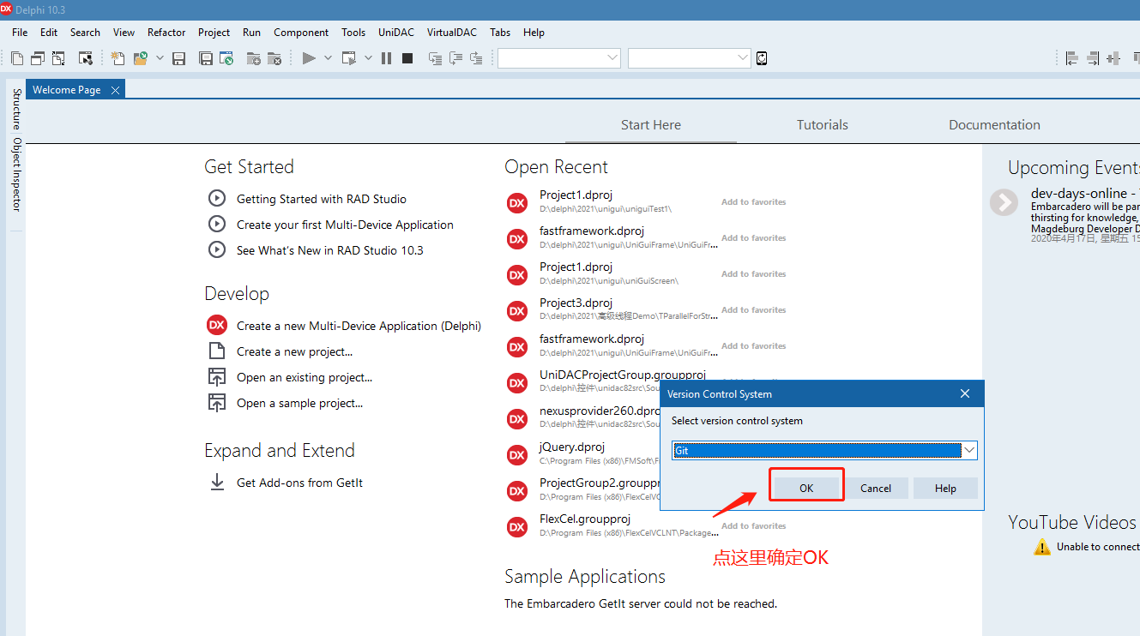
Task: Click the Open file folder icon
Action: (x=140, y=58)
